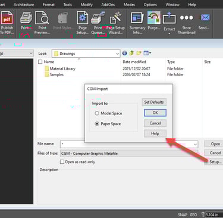Click the Print icon in the ribbon
The height and width of the screenshot is (218, 223).
point(26,18)
